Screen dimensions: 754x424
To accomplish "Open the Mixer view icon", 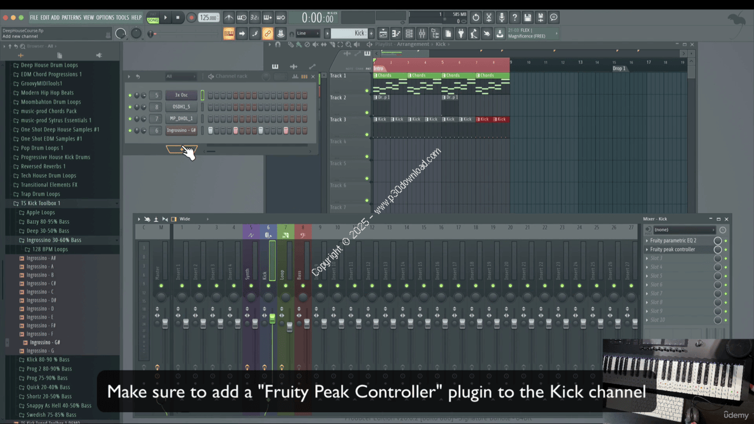I will tap(422, 34).
